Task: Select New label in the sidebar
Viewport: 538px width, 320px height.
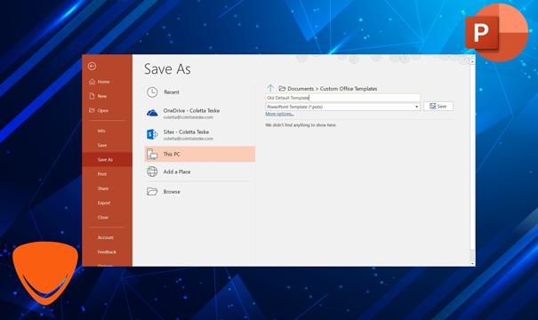Action: pyautogui.click(x=102, y=96)
